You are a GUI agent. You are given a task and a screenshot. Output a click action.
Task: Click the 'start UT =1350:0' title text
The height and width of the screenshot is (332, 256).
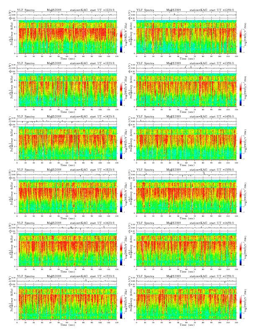tap(222, 63)
